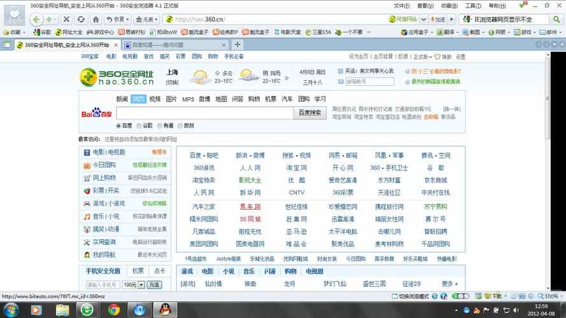Open the 三星S56 bookmark

318,32
